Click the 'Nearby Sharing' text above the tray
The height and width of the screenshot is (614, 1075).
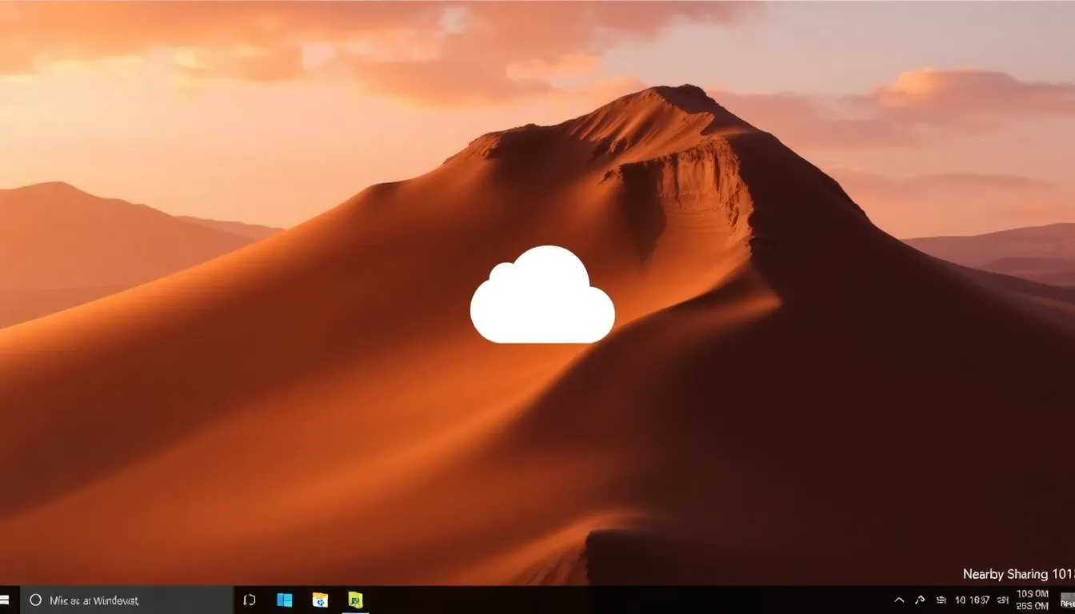pos(1005,574)
